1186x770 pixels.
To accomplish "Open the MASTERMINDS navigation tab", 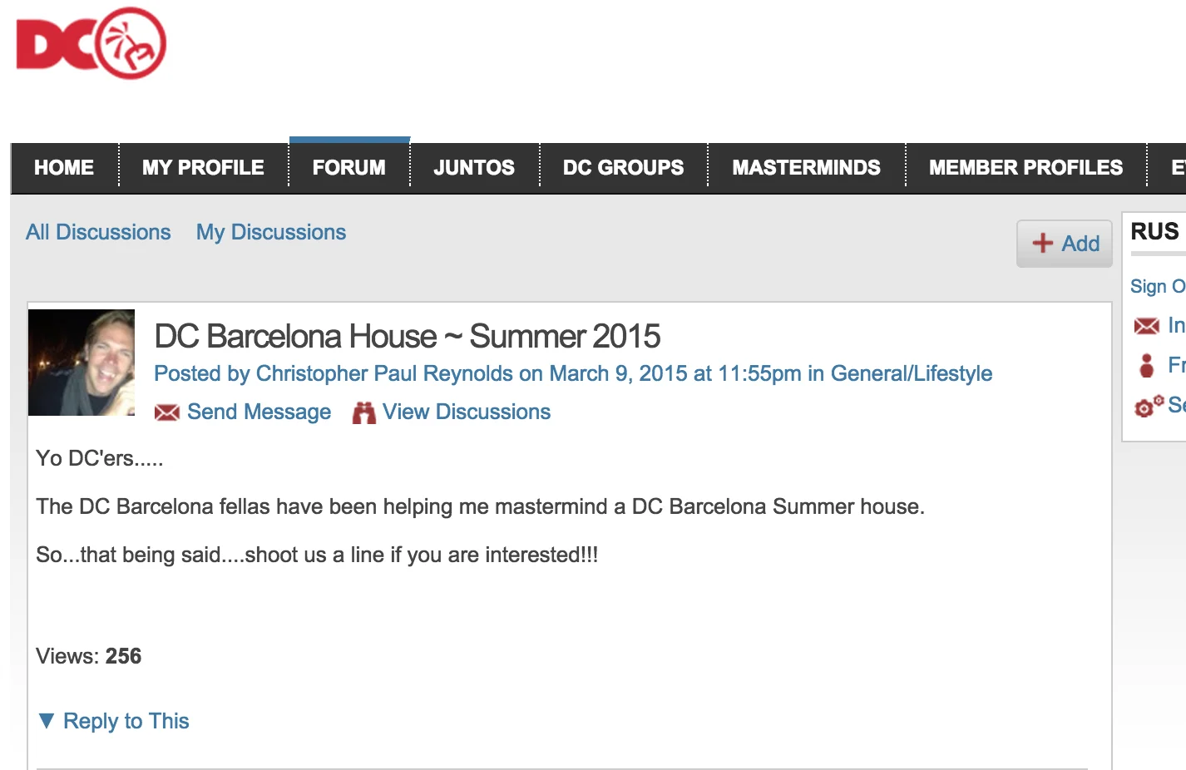I will click(806, 168).
